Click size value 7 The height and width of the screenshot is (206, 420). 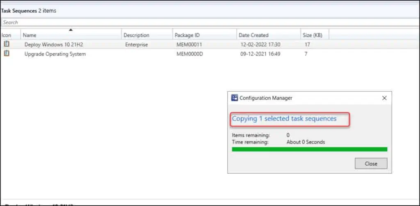point(306,54)
